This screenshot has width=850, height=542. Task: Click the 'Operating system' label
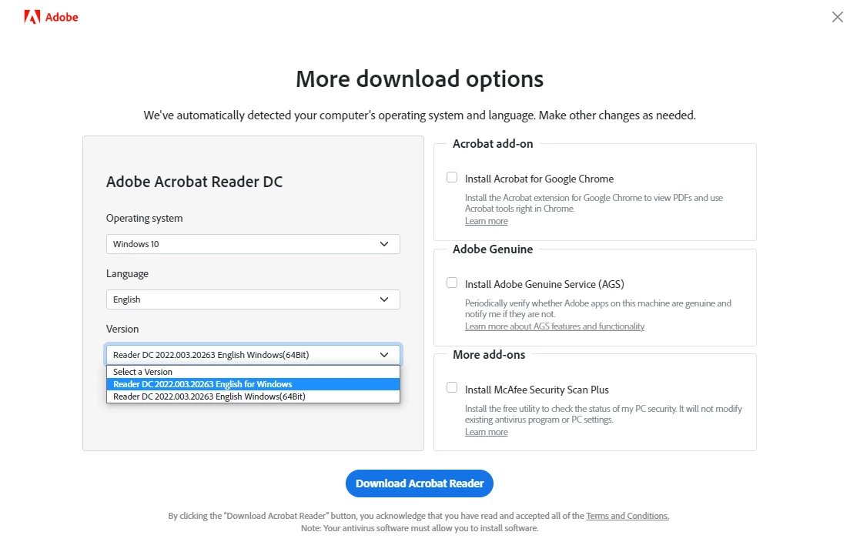click(144, 219)
